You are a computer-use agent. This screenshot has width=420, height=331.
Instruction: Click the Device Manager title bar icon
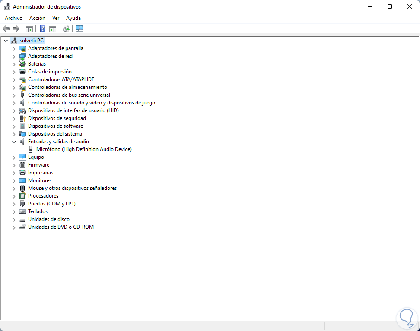tap(7, 7)
